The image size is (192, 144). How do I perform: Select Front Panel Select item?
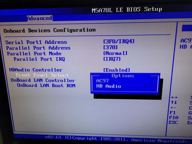42,75
